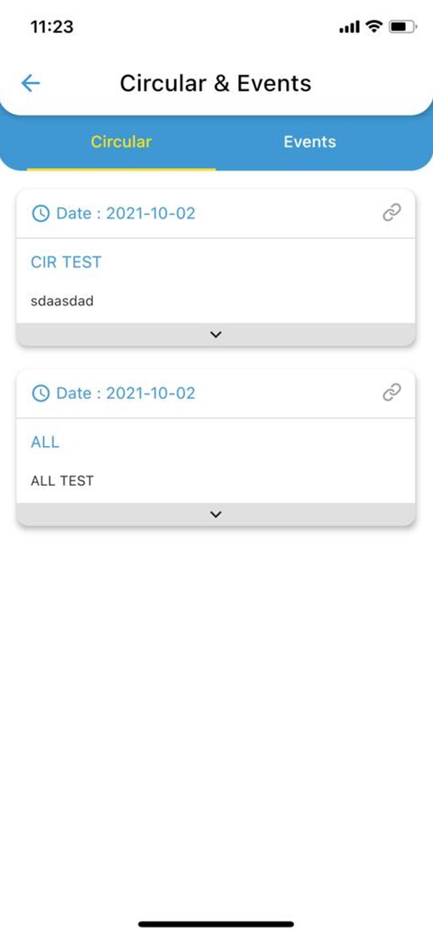Tap the cellular signal bars icon
Screen dimensions: 433x937
click(350, 27)
